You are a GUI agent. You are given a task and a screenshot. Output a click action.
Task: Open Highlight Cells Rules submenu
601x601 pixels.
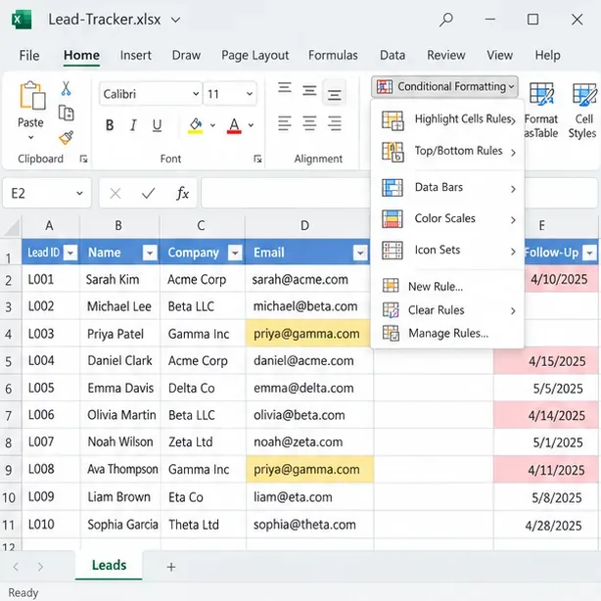coord(447,119)
